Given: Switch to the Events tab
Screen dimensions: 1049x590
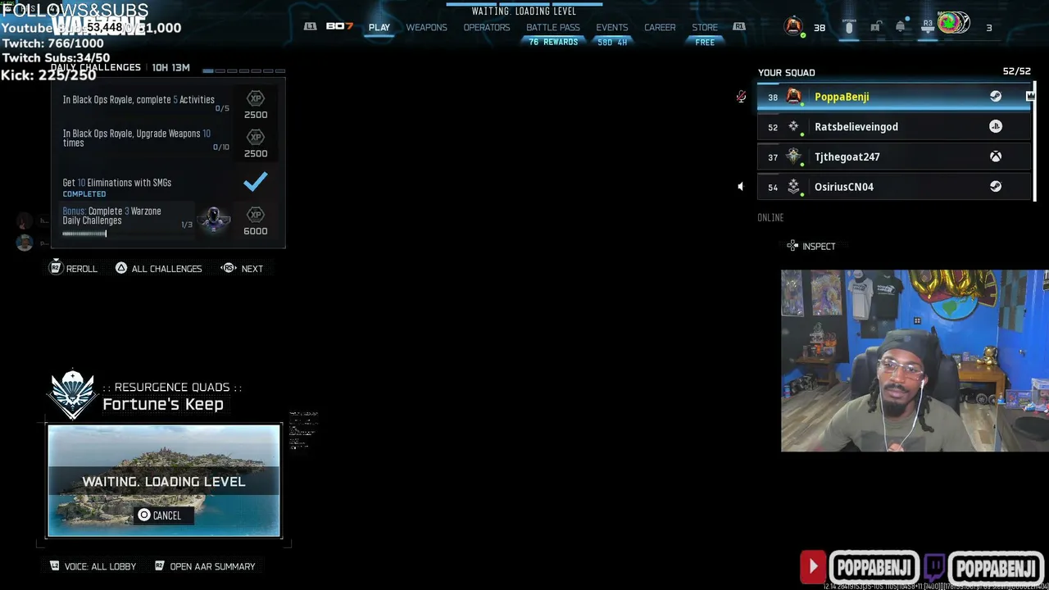Looking at the screenshot, I should pyautogui.click(x=612, y=27).
